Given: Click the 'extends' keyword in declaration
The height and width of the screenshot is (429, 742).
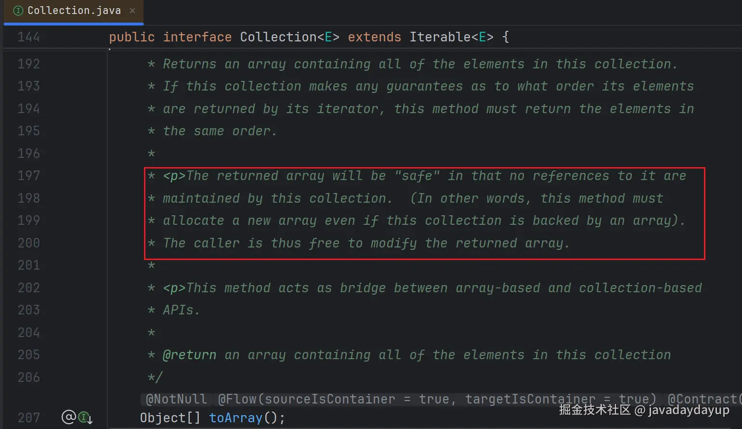Looking at the screenshot, I should coord(374,37).
